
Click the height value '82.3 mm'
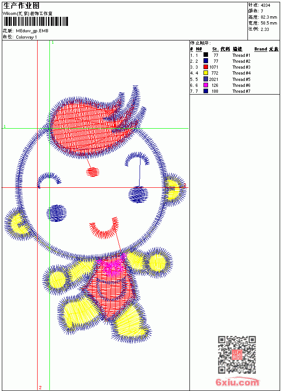(x=269, y=17)
